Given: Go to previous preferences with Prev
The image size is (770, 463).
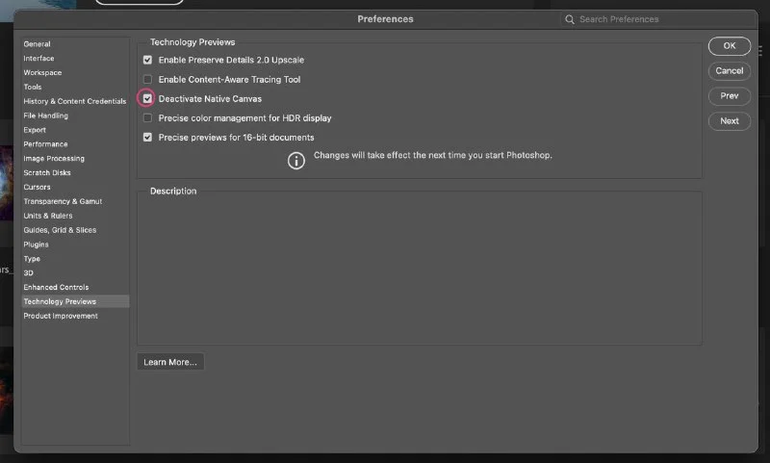Looking at the screenshot, I should coord(729,96).
